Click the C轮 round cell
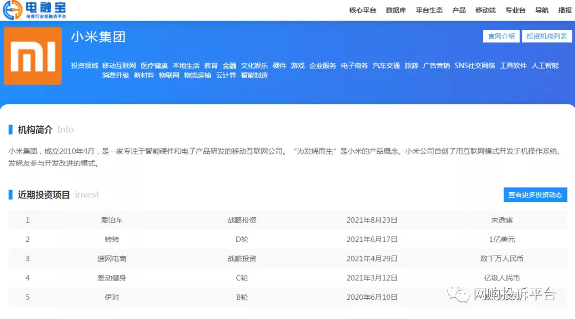Viewport: 575px width, 319px height. click(x=242, y=278)
